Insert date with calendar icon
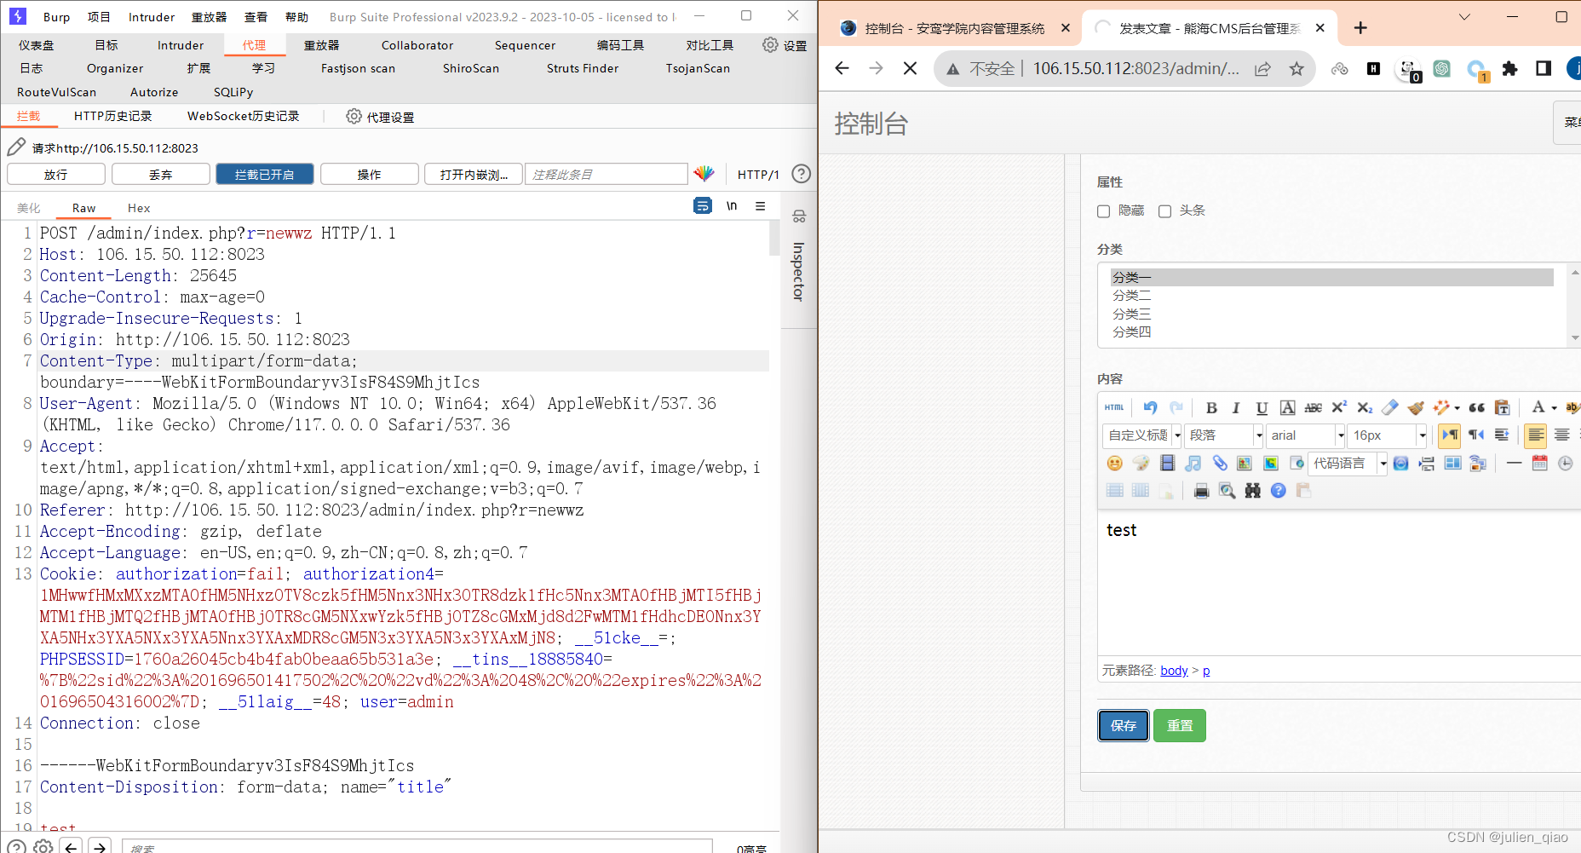This screenshot has height=853, width=1581. (1539, 463)
